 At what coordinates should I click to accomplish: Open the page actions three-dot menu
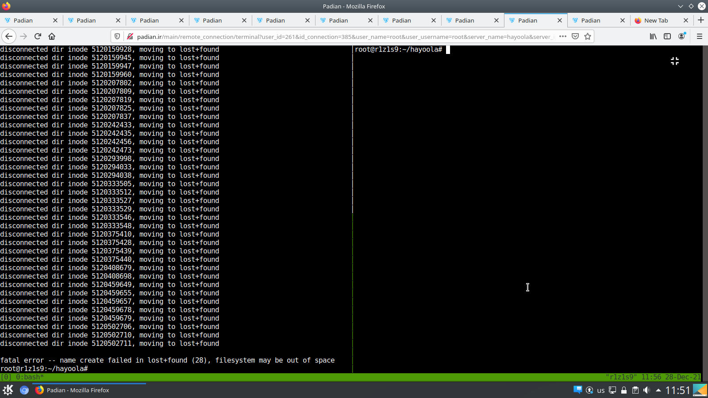click(x=563, y=36)
